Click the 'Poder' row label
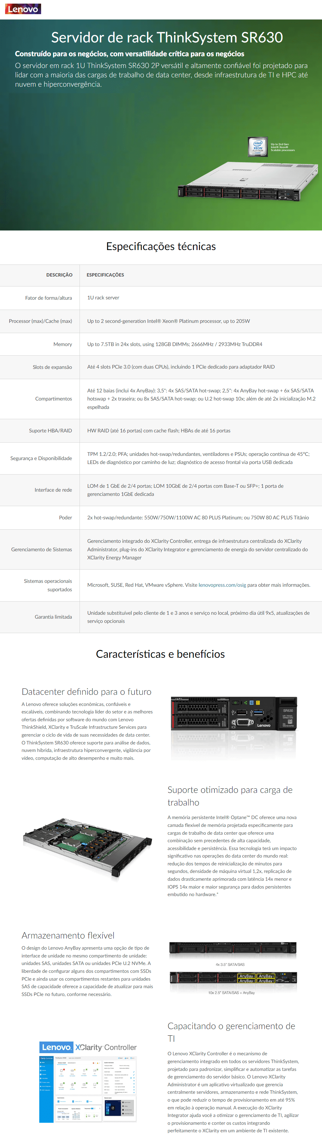 [x=65, y=518]
